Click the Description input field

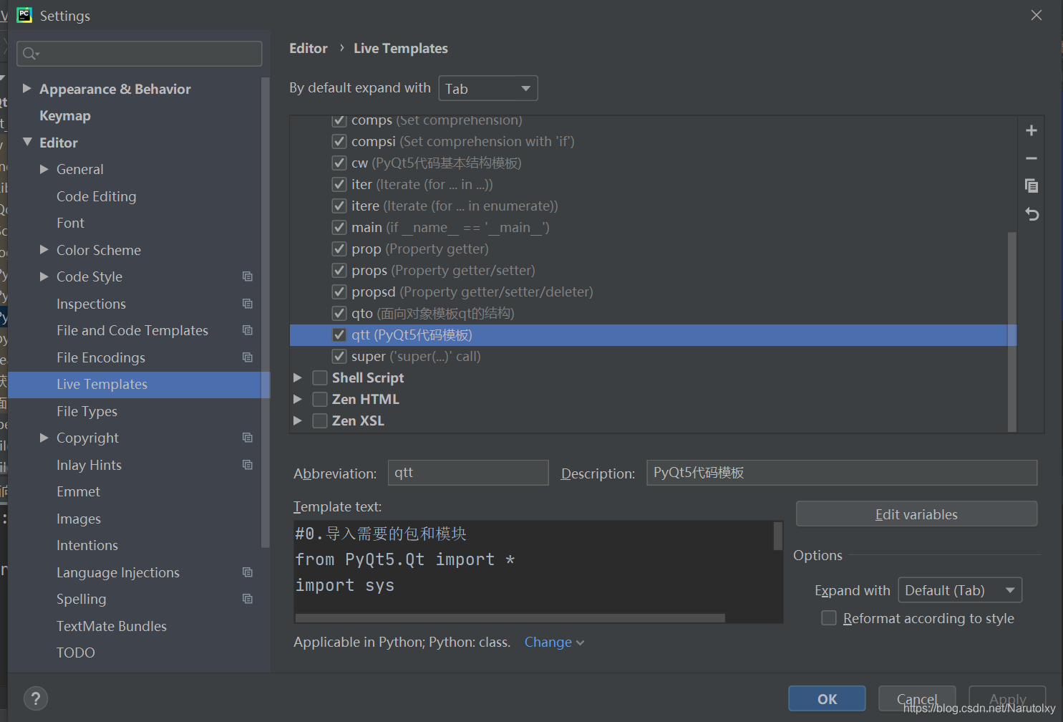[842, 473]
